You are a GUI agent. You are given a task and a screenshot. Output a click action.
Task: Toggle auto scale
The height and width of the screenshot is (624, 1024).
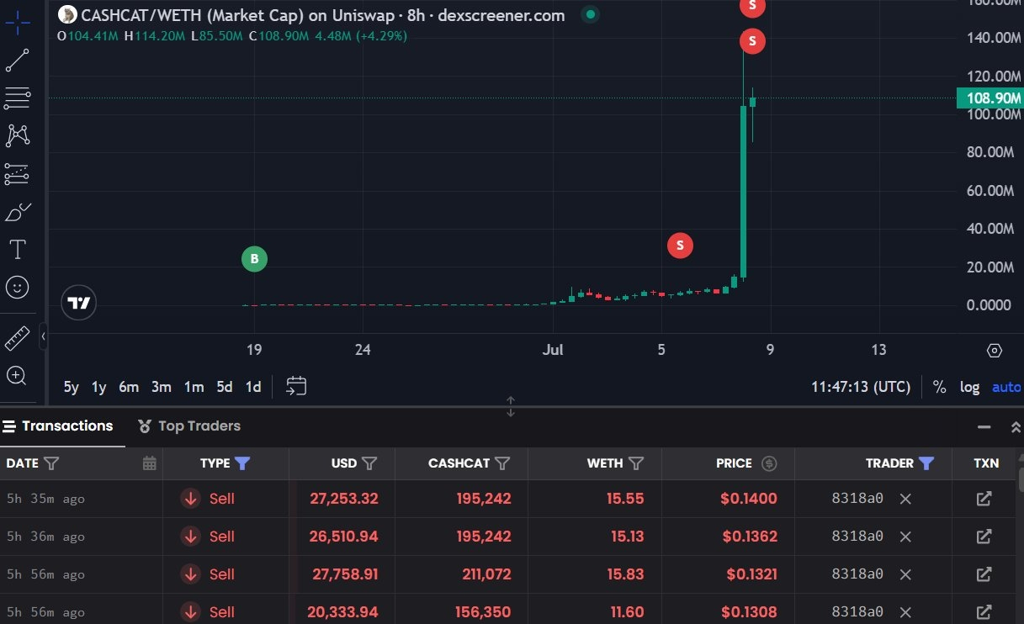click(x=1006, y=388)
